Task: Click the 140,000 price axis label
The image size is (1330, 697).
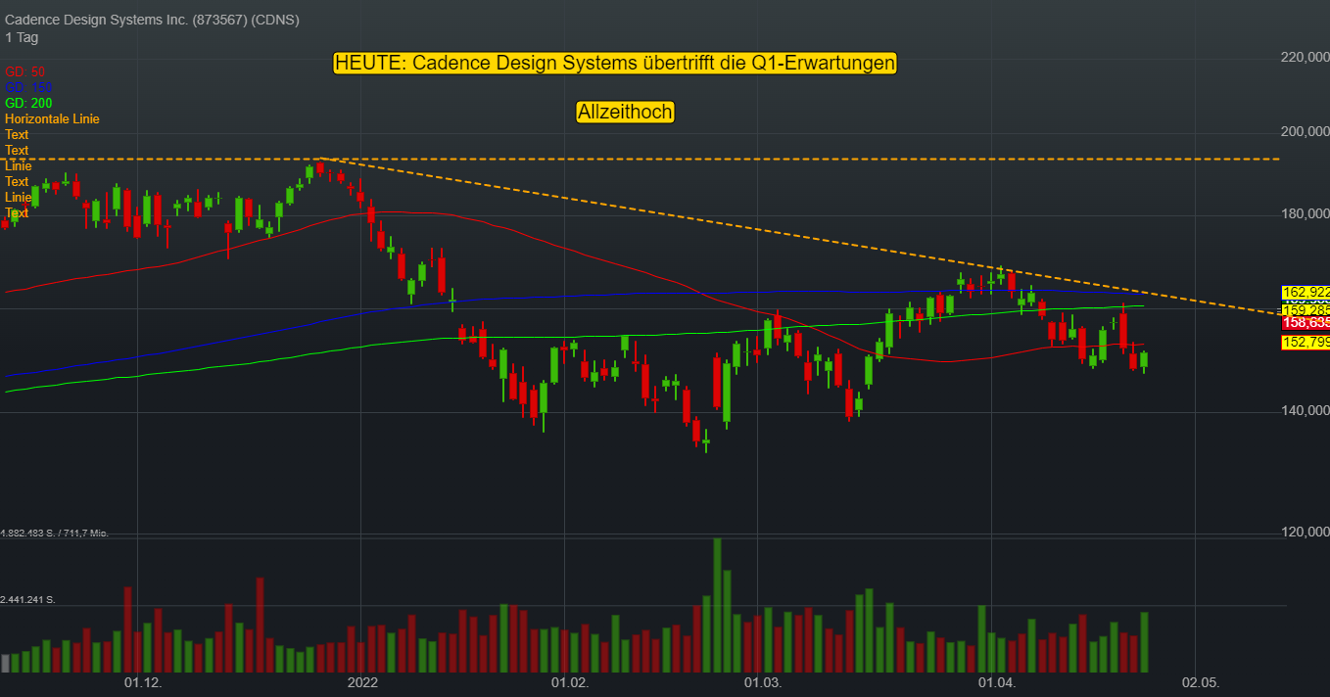Action: [x=1306, y=411]
